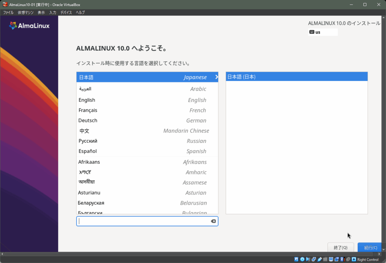Open the 仮想マシン menu
The width and height of the screenshot is (386, 263).
(26, 12)
